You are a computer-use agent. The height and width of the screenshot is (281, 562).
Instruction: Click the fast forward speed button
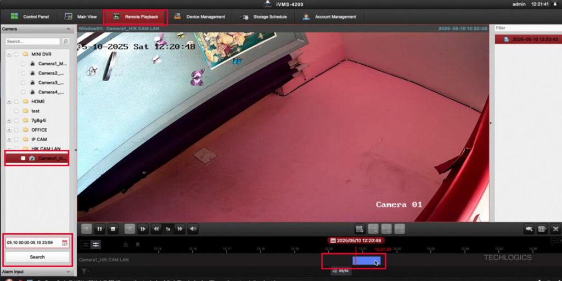[180, 229]
